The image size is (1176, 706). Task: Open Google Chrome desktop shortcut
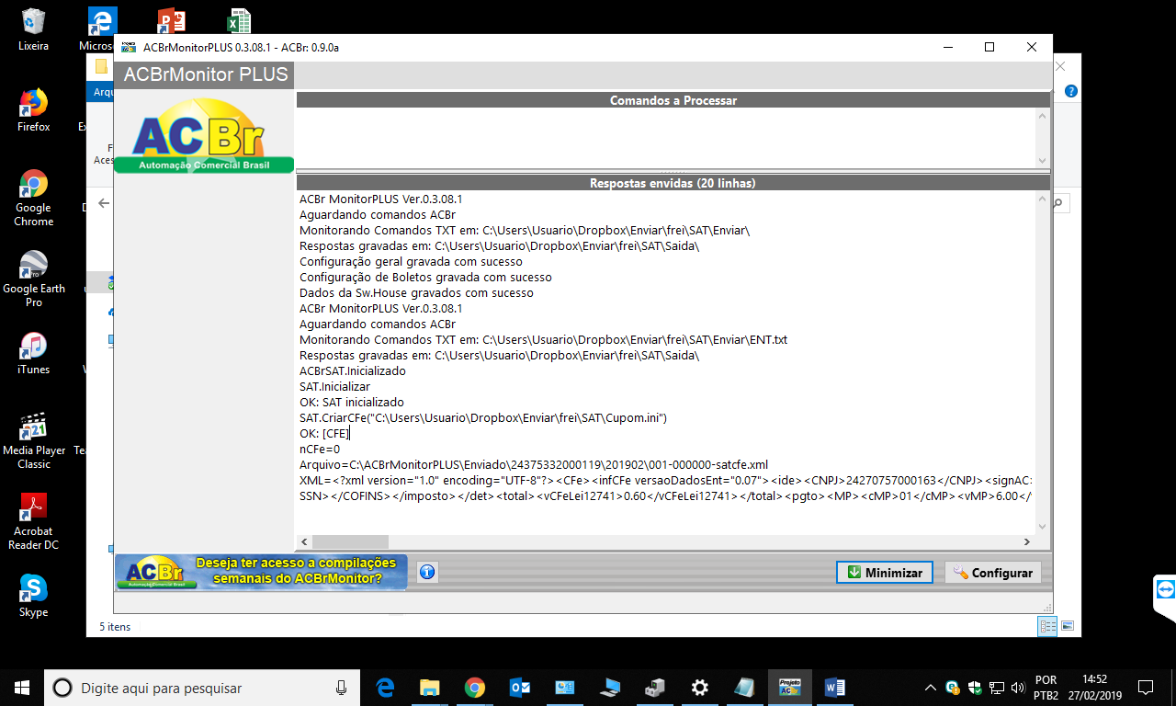[x=34, y=198]
